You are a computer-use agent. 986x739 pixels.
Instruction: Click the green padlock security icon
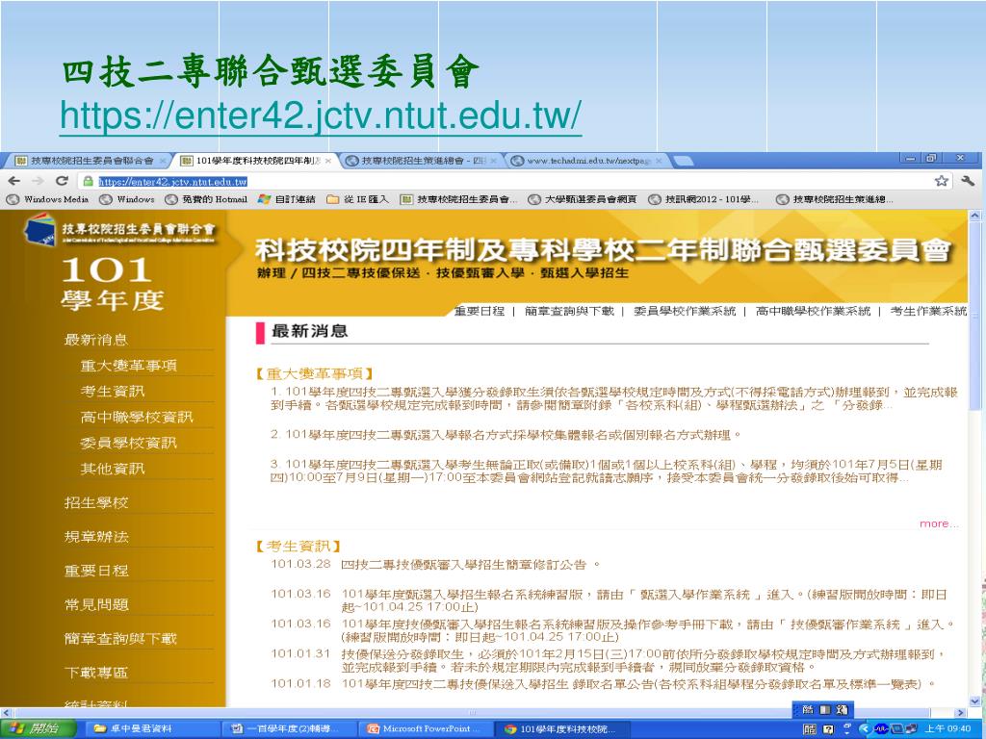pyautogui.click(x=89, y=181)
